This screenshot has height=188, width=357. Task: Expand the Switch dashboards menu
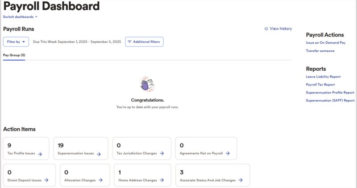(x=20, y=17)
